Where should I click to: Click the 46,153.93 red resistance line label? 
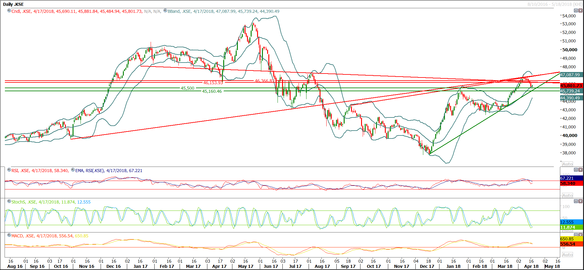click(213, 83)
